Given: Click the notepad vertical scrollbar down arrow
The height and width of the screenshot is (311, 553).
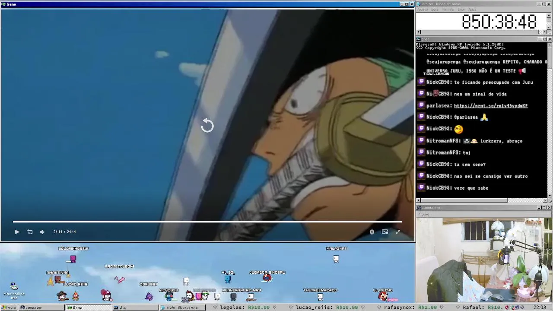Looking at the screenshot, I should tap(550, 28).
